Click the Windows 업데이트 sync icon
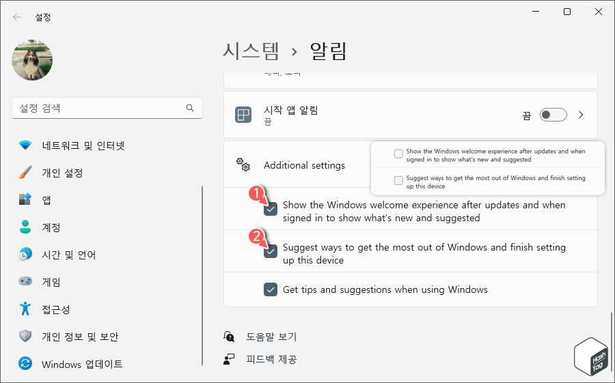The width and height of the screenshot is (615, 383). (25, 364)
